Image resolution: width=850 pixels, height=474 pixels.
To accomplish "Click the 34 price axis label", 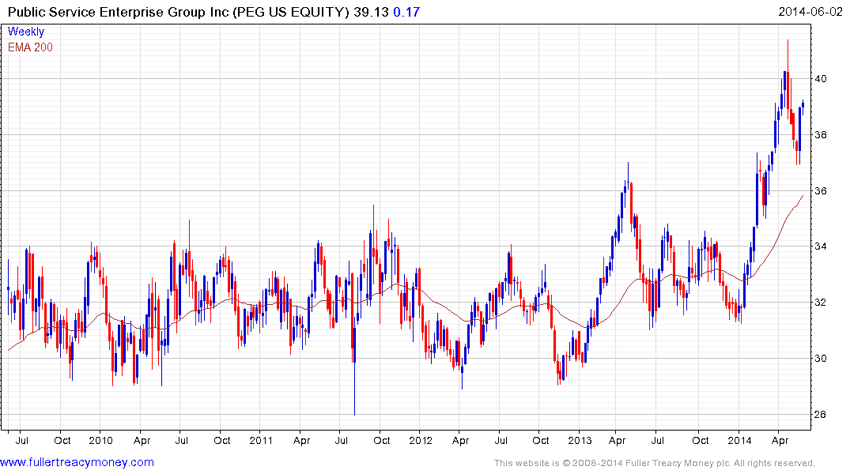I will 820,246.
